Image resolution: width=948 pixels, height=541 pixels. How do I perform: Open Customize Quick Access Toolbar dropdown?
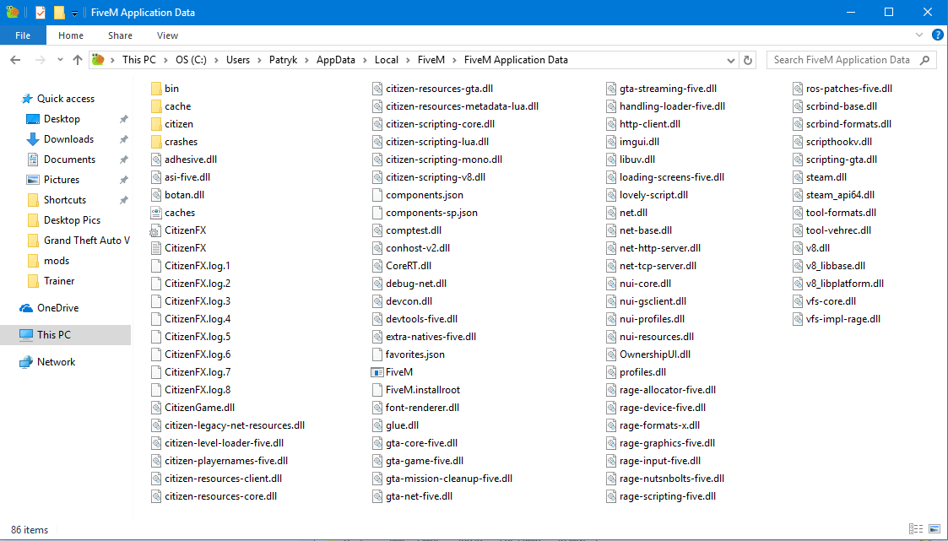pos(73,13)
